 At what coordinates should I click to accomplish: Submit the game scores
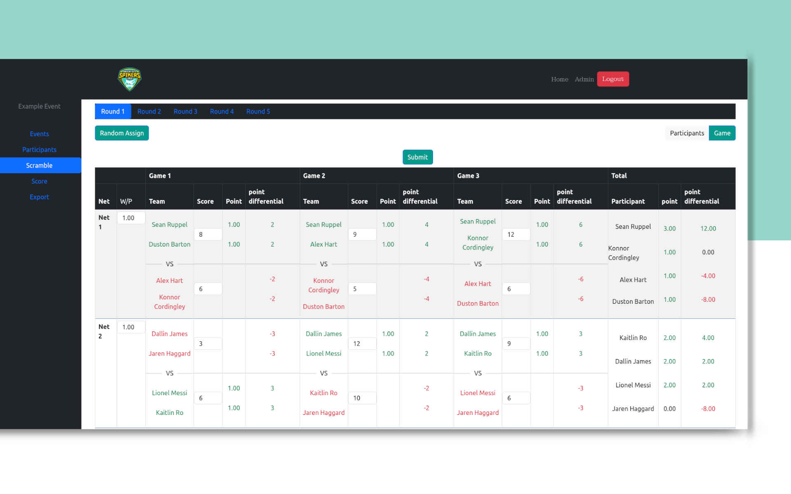pos(417,157)
